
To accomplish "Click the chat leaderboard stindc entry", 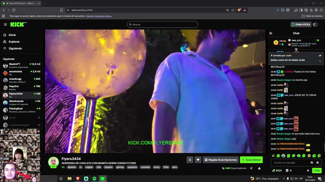I will pos(280,42).
